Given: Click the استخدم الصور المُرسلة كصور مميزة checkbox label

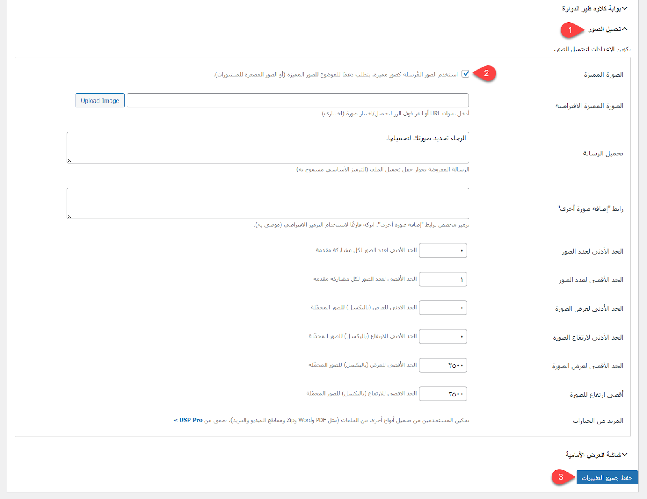Looking at the screenshot, I should coord(336,75).
